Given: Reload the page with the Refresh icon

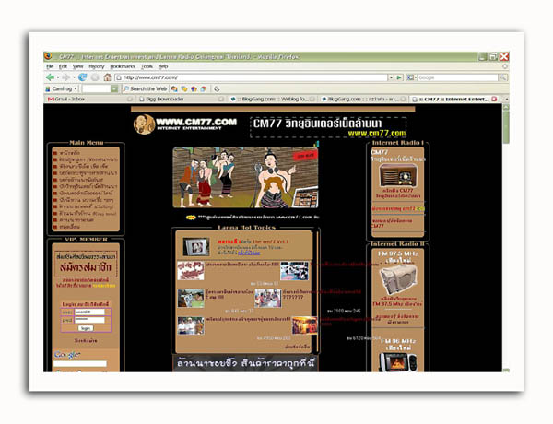Looking at the screenshot, I should (83, 77).
